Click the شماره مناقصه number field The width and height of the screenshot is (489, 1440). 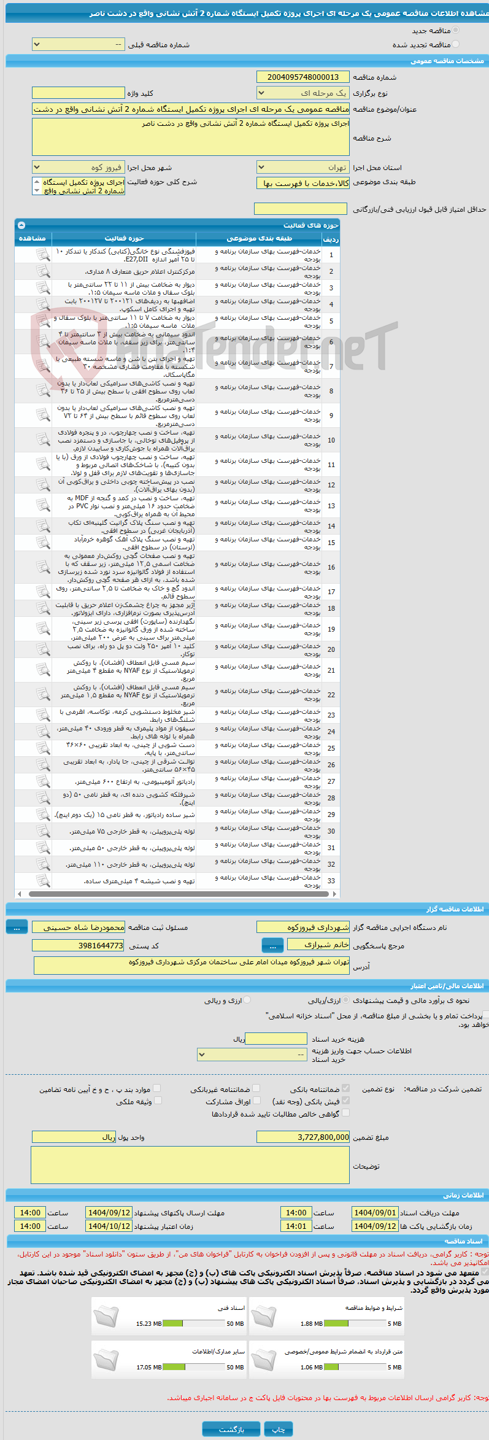[x=303, y=77]
